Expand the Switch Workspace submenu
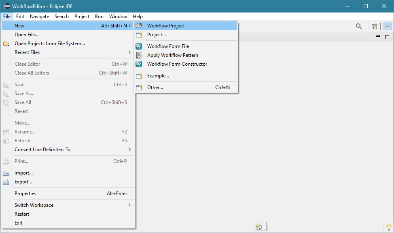The image size is (394, 233). pyautogui.click(x=130, y=205)
